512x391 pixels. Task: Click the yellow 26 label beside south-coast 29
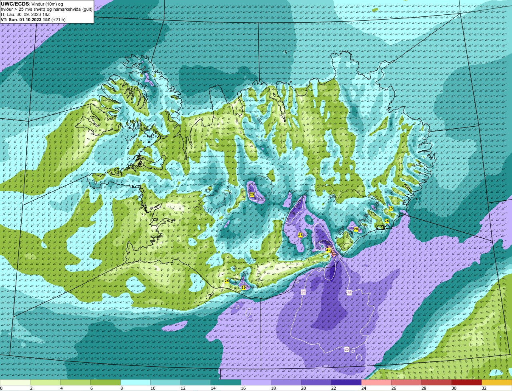tap(227, 281)
